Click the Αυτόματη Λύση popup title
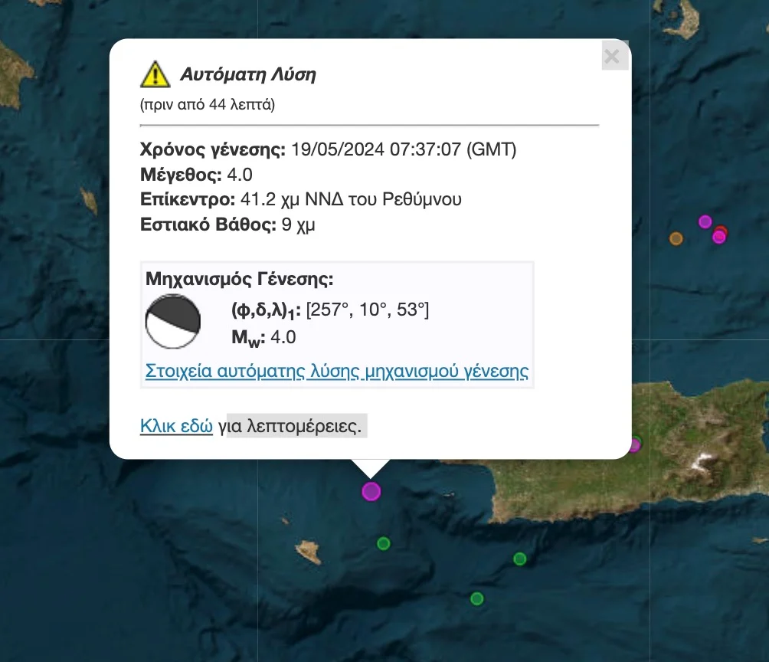This screenshot has width=769, height=662. point(247,74)
